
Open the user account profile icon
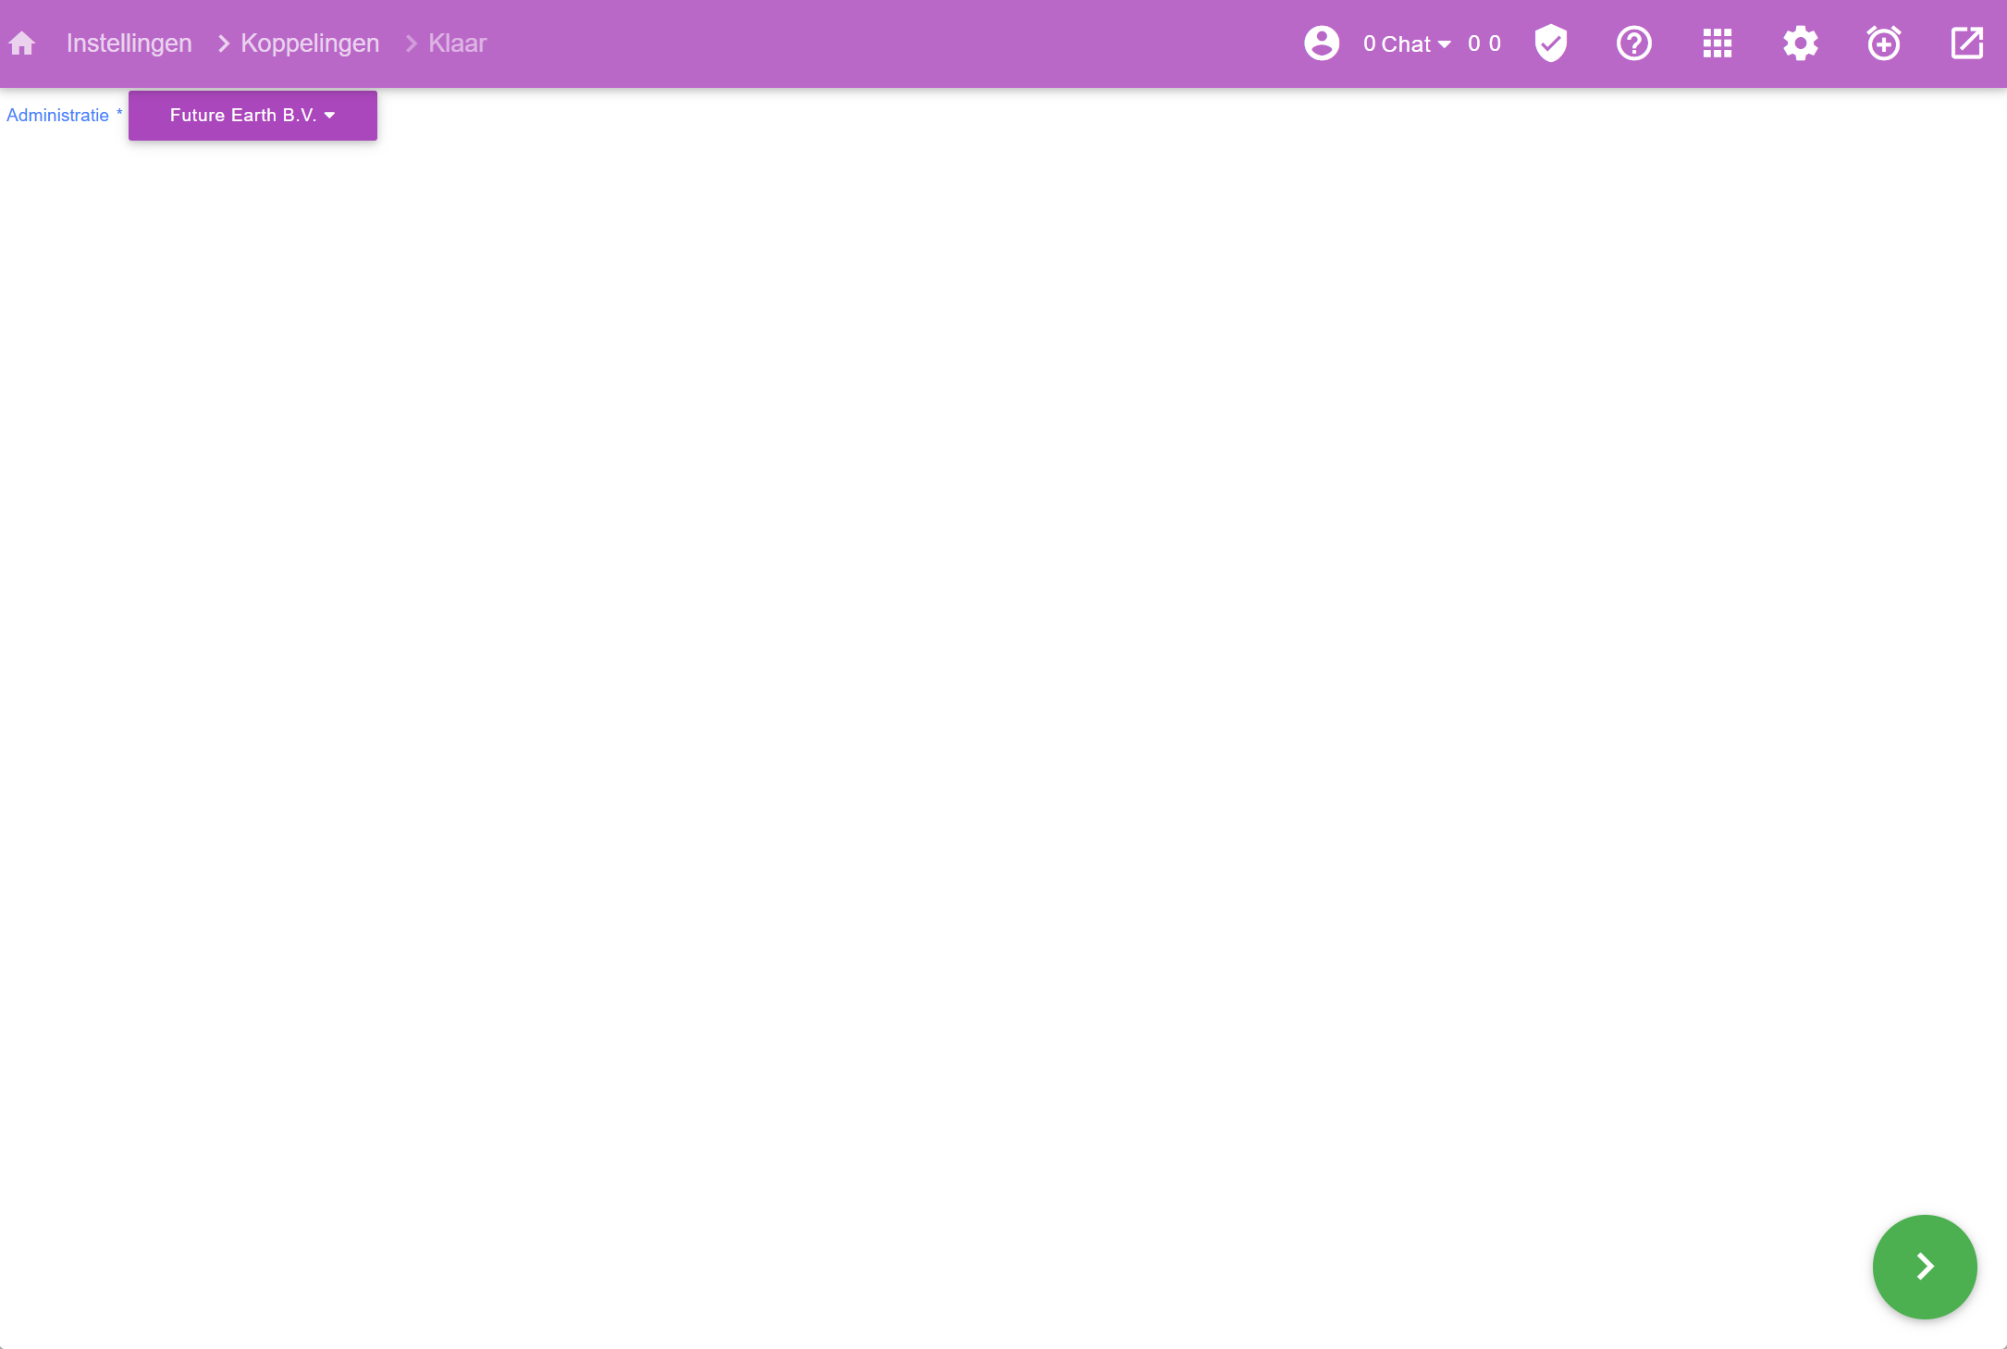1321,43
